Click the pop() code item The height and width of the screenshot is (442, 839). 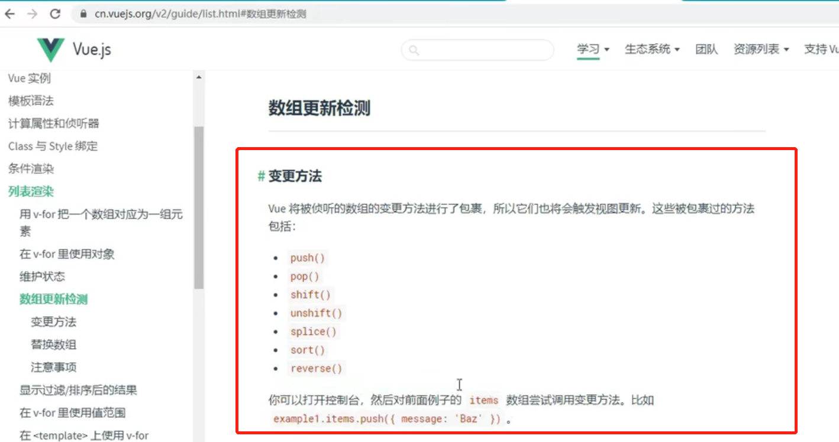click(x=305, y=277)
